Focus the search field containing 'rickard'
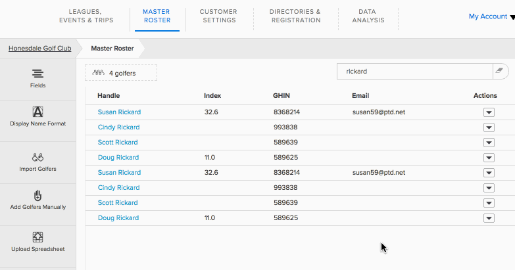Viewport: 515px width, 270px height. point(415,71)
